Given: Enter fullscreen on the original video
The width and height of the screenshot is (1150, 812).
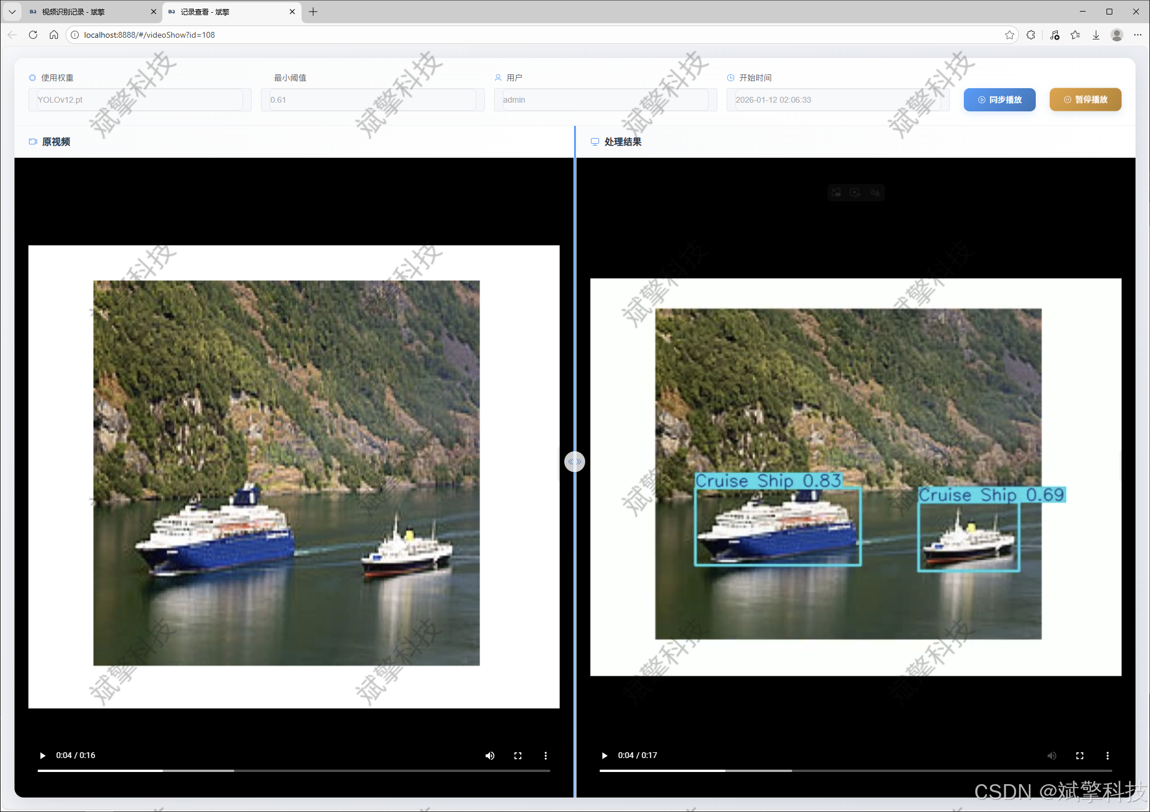Looking at the screenshot, I should pos(518,755).
